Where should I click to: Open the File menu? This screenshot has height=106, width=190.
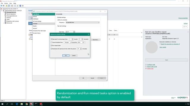coord(2,3)
